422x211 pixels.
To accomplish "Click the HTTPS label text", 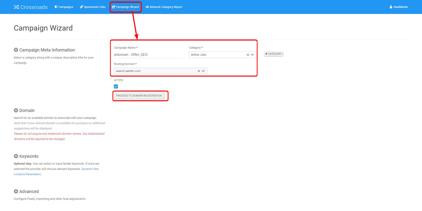I will click(118, 80).
